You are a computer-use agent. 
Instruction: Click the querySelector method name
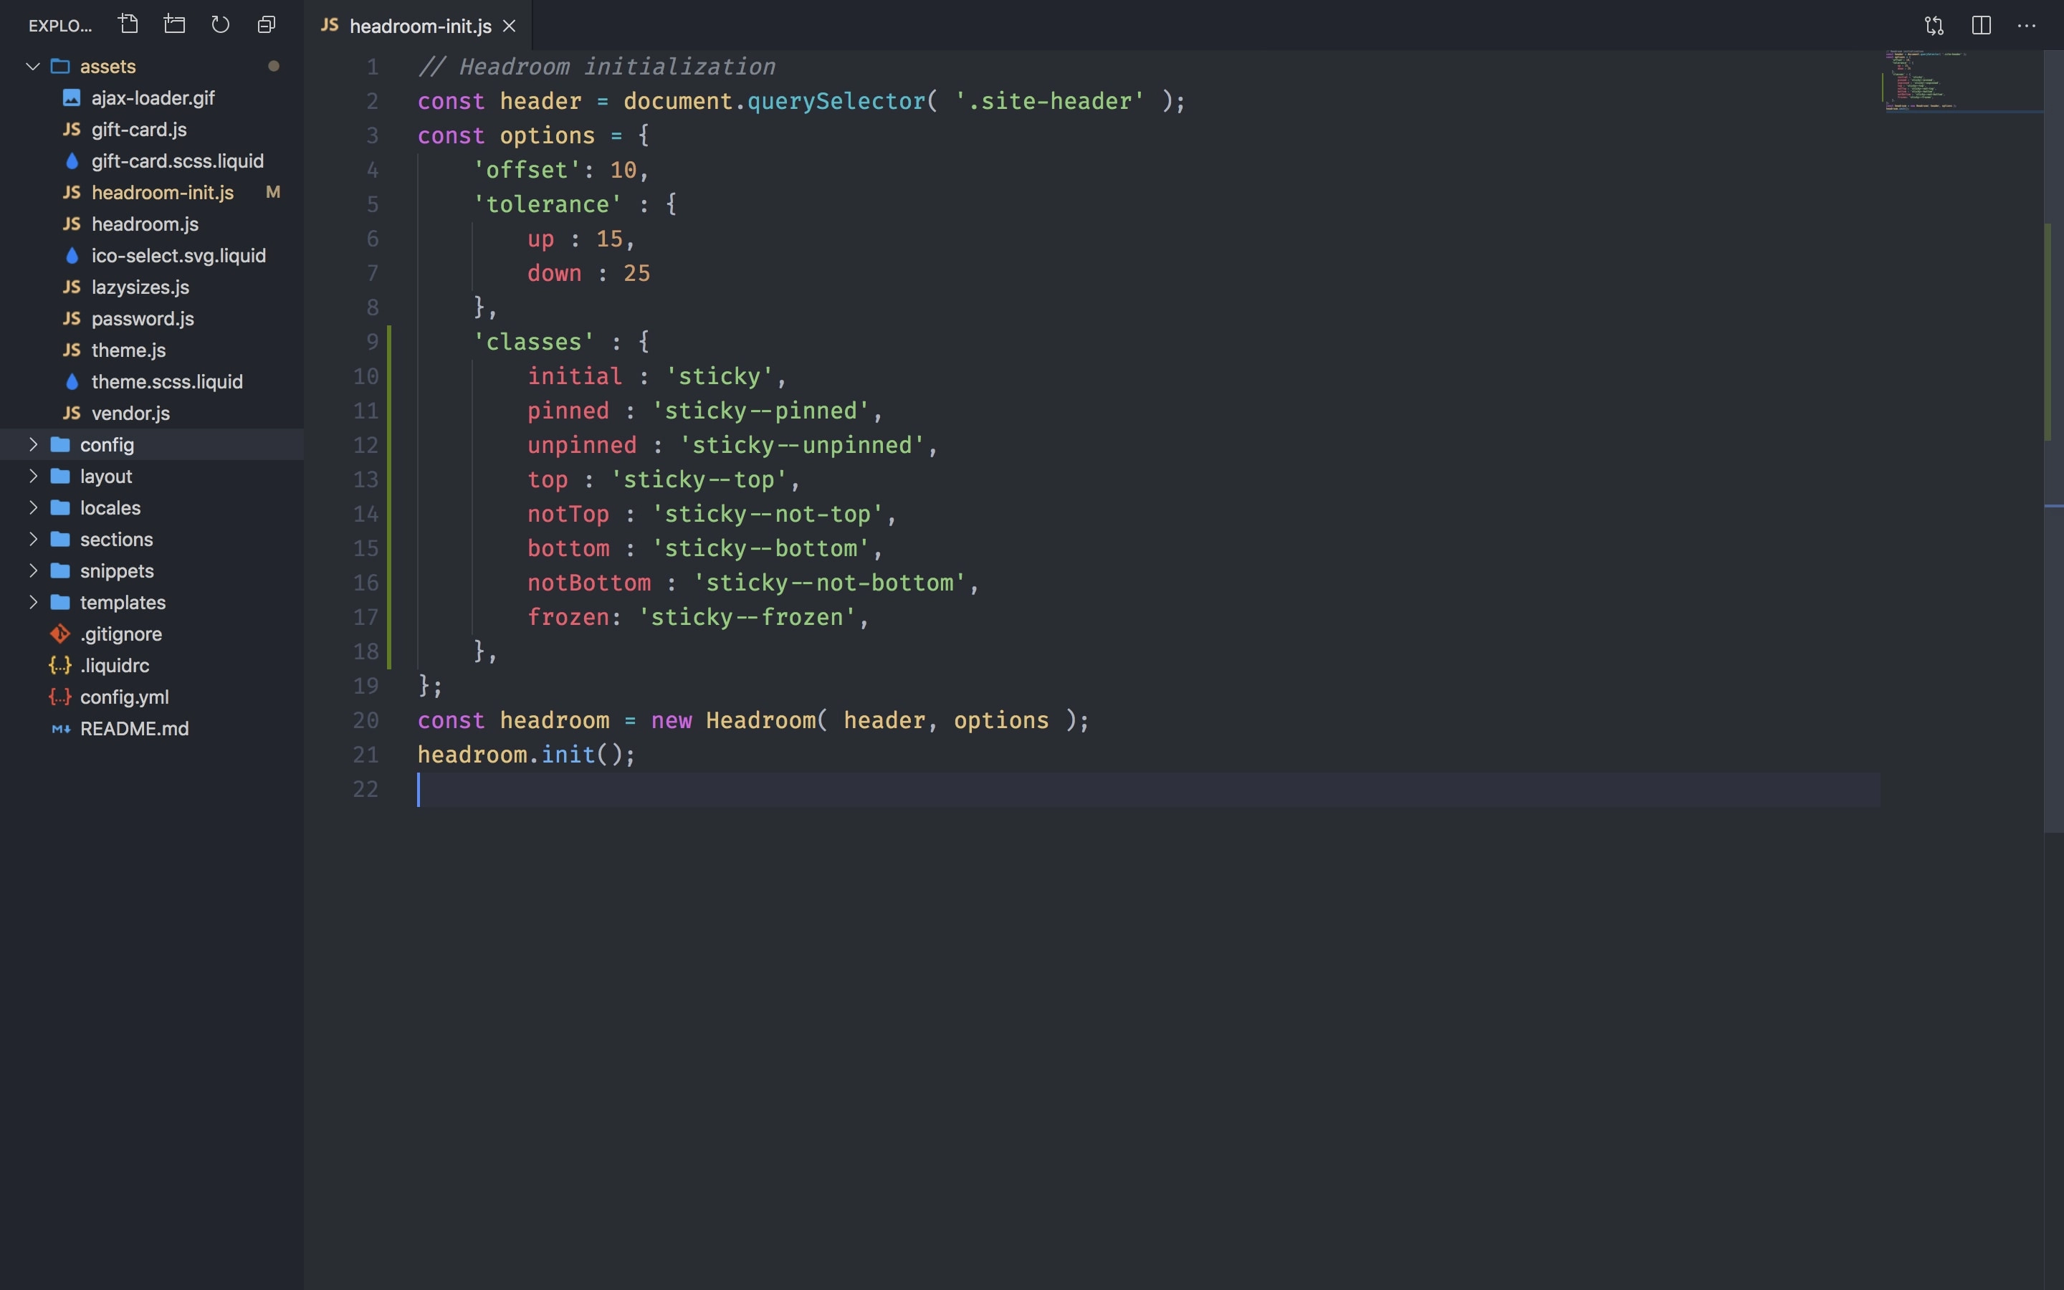click(836, 102)
